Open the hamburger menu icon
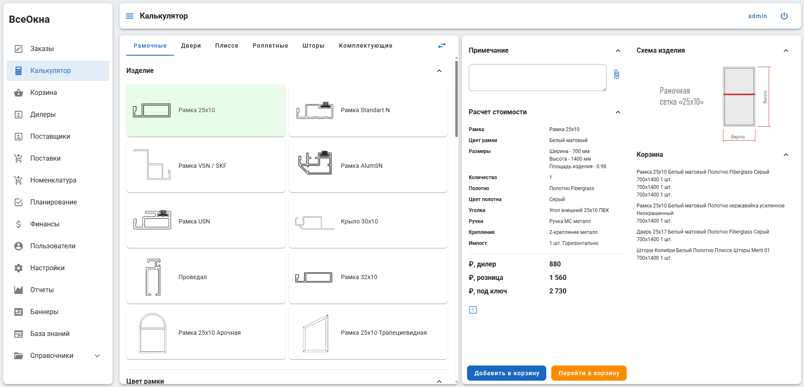This screenshot has height=387, width=804. click(x=130, y=16)
